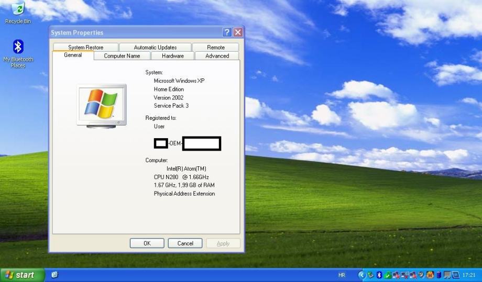Open the Hardware tab
Viewport: 482px width, 282px height.
pos(173,56)
